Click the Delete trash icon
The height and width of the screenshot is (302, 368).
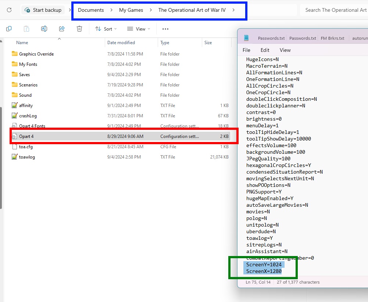(x=79, y=29)
